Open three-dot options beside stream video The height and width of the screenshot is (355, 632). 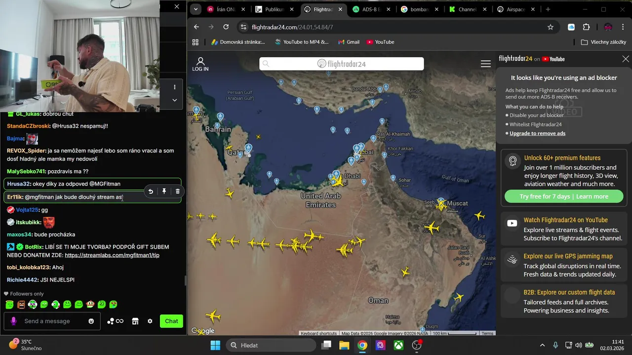(x=174, y=87)
